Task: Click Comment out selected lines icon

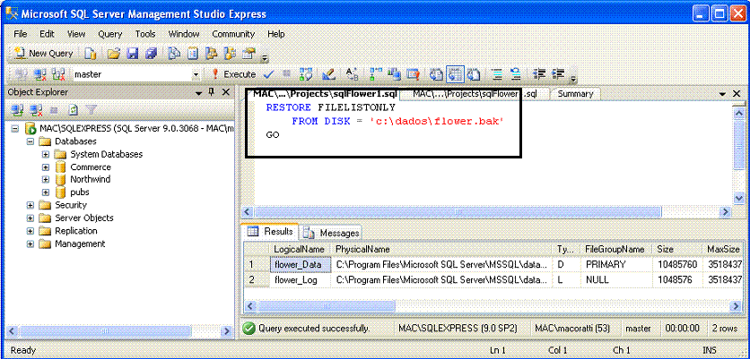Action: [497, 74]
